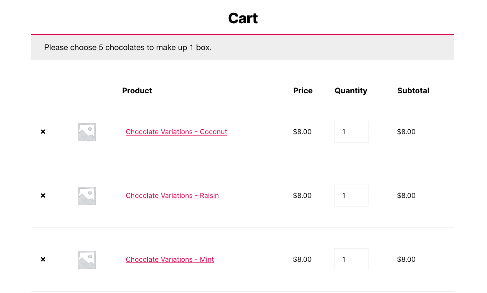Select the Mint quantity field
The image size is (487, 293).
351,259
